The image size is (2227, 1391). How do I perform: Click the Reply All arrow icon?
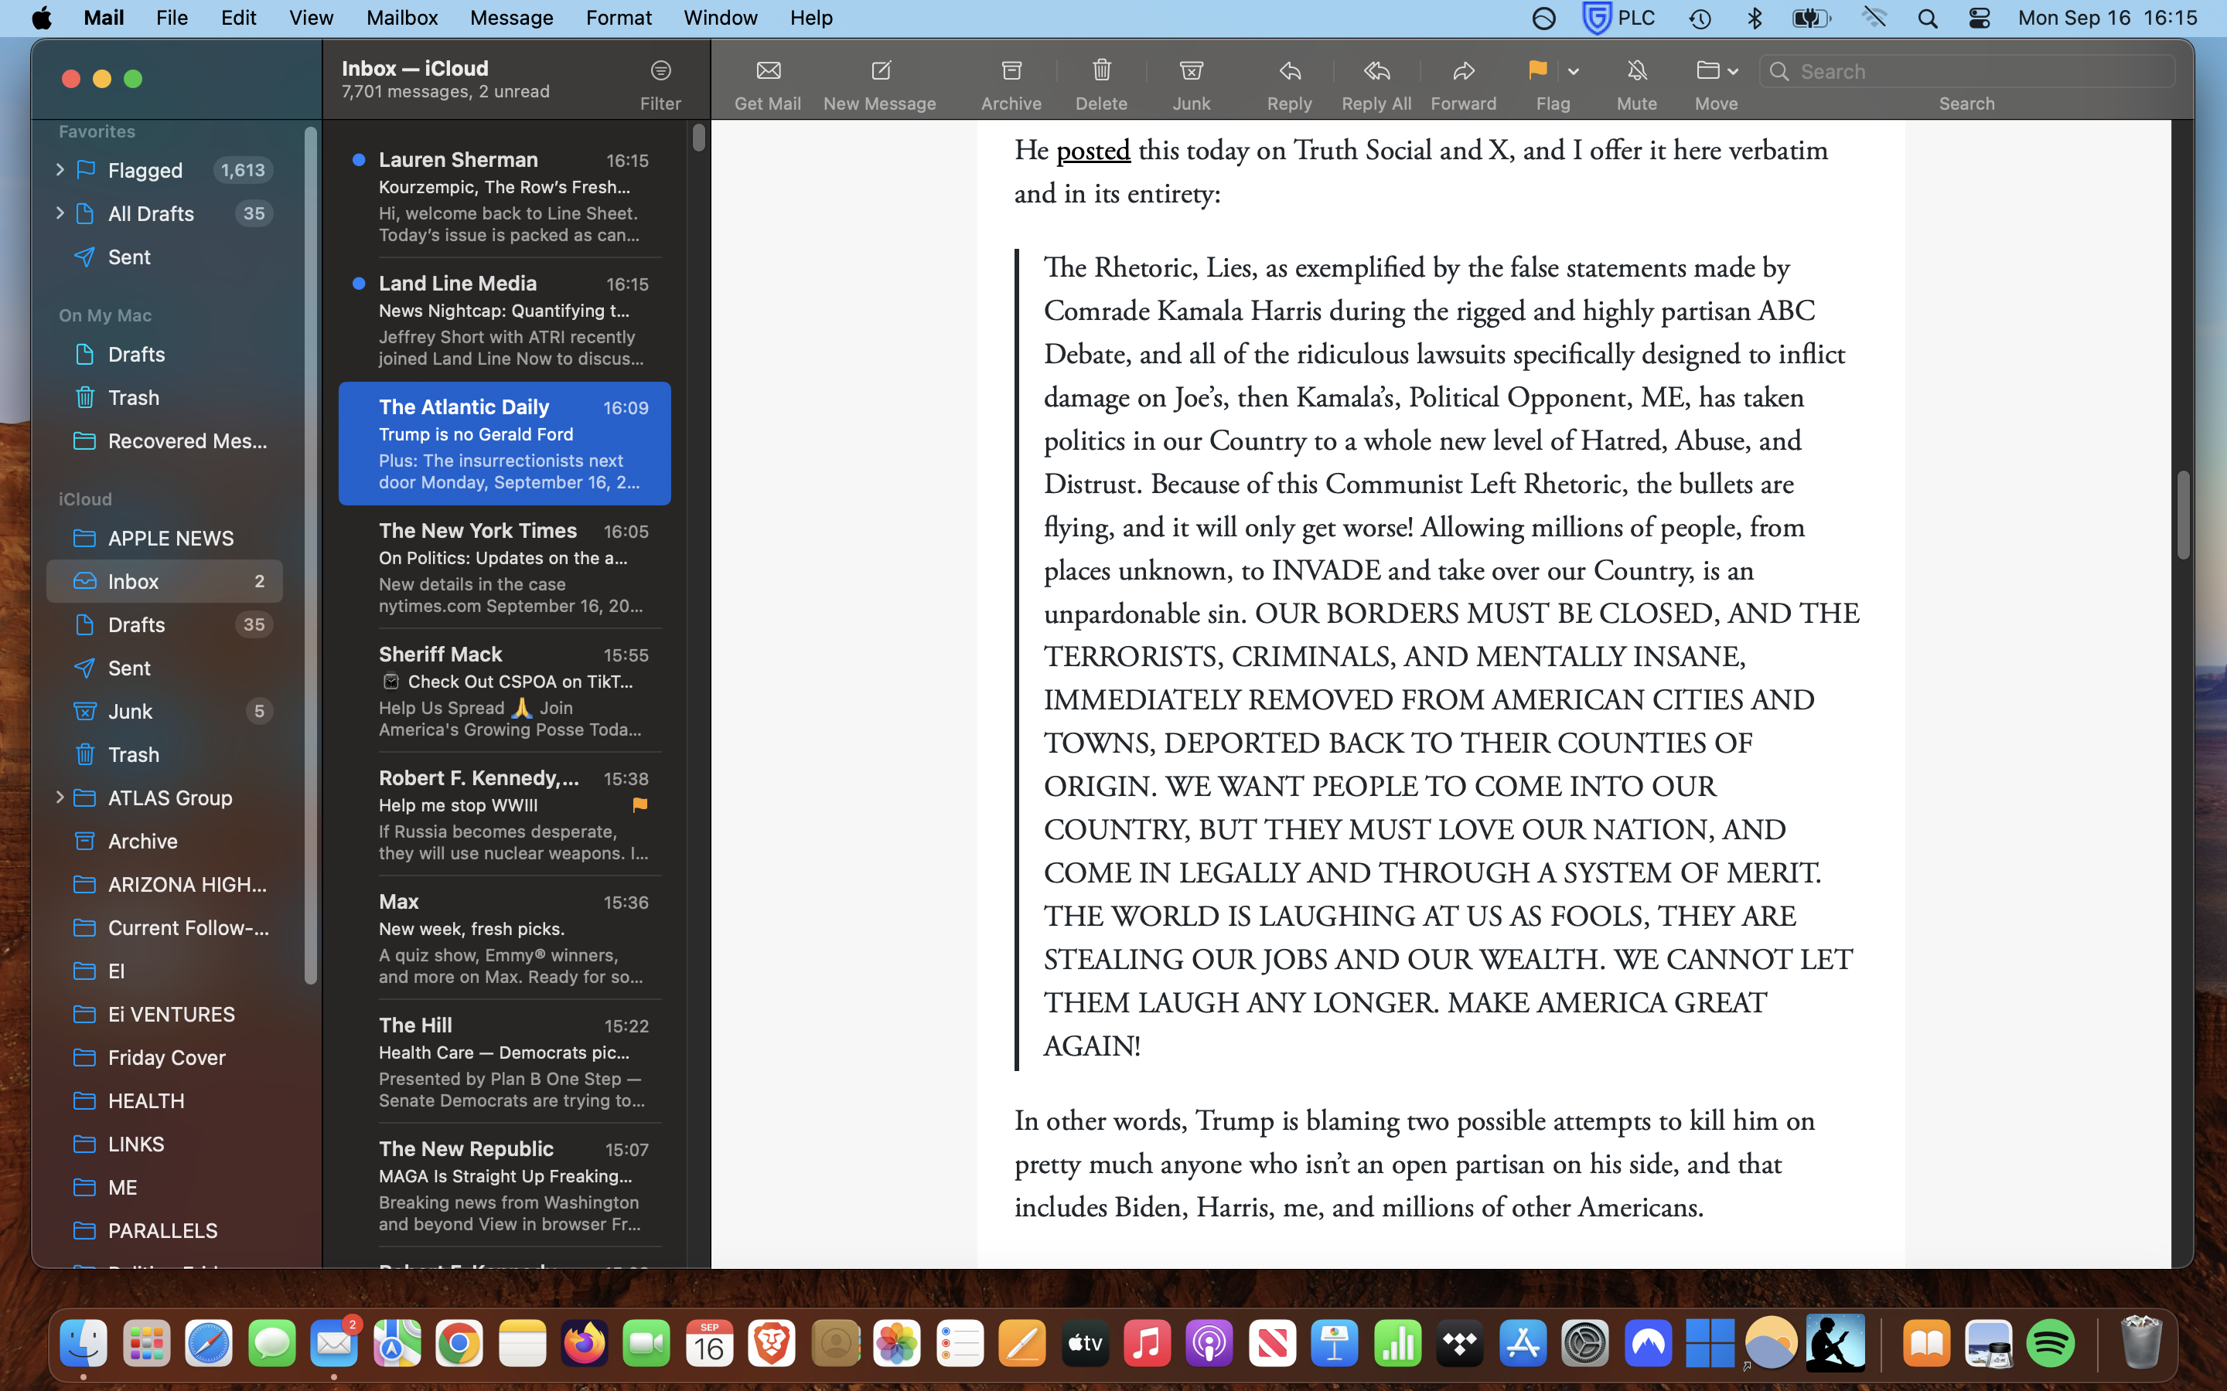pyautogui.click(x=1376, y=71)
